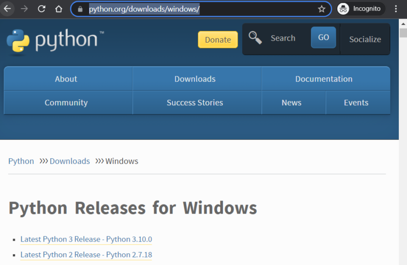Click the Python Releases for Windows heading
This screenshot has height=265, width=407.
coord(133,208)
